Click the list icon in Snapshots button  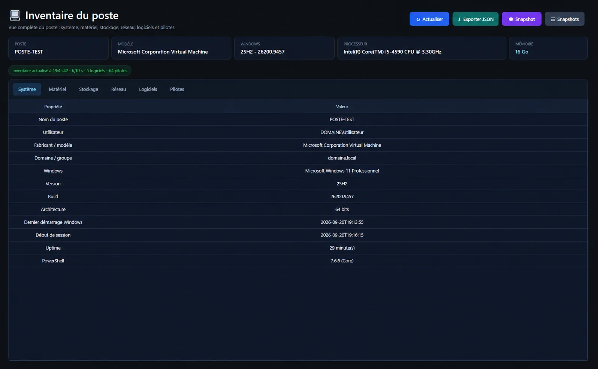[x=553, y=19]
